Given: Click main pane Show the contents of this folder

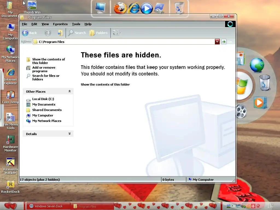Looking at the screenshot, I should tap(105, 84).
